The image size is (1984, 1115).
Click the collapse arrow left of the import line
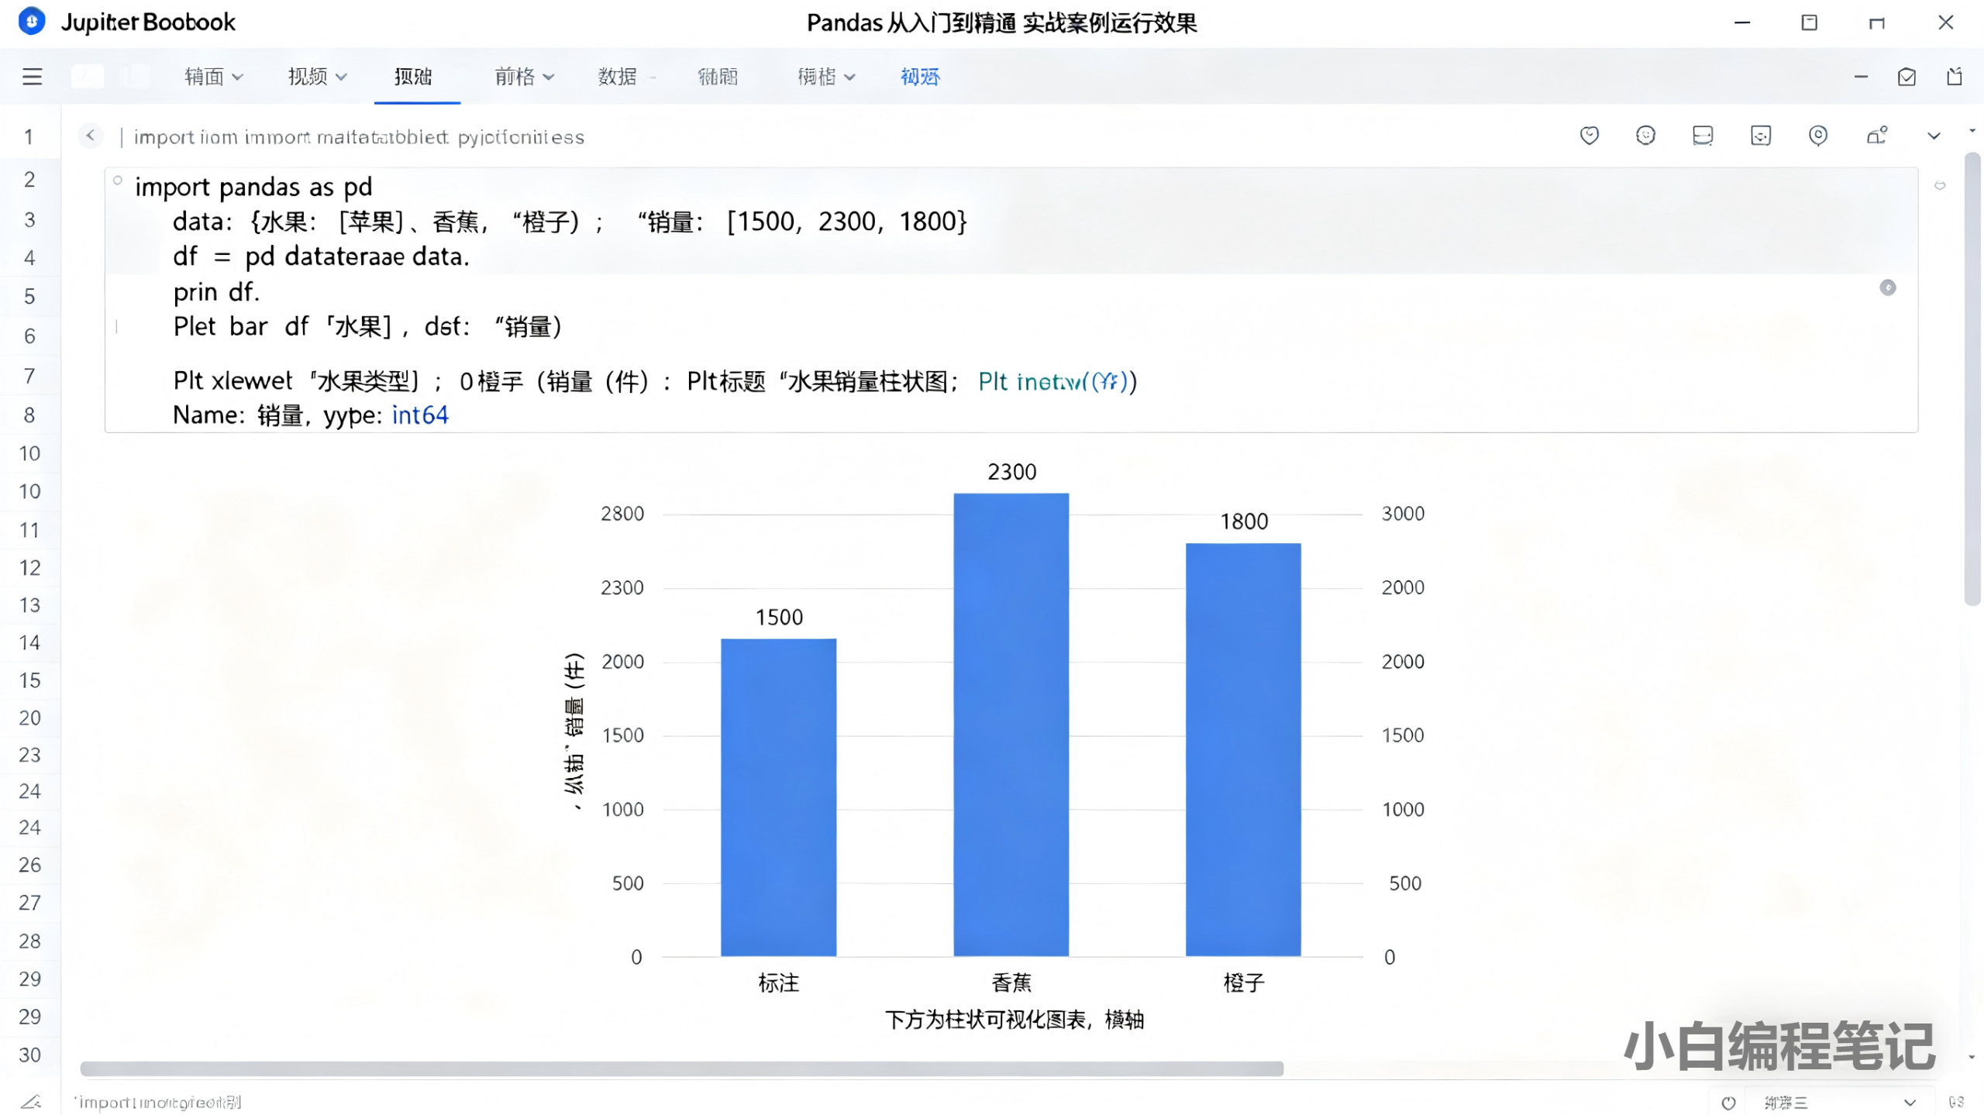click(x=91, y=136)
